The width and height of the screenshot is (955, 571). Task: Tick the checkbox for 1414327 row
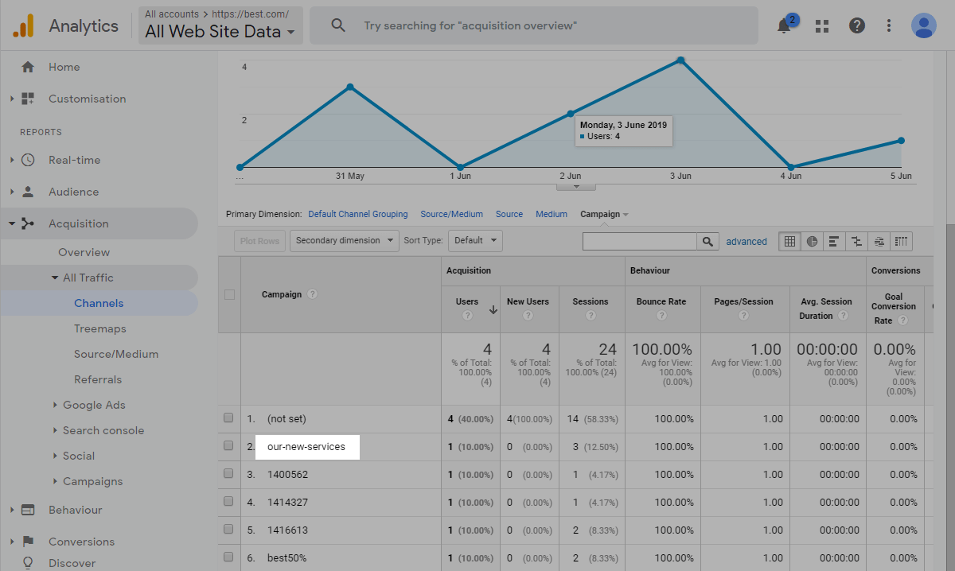[229, 502]
